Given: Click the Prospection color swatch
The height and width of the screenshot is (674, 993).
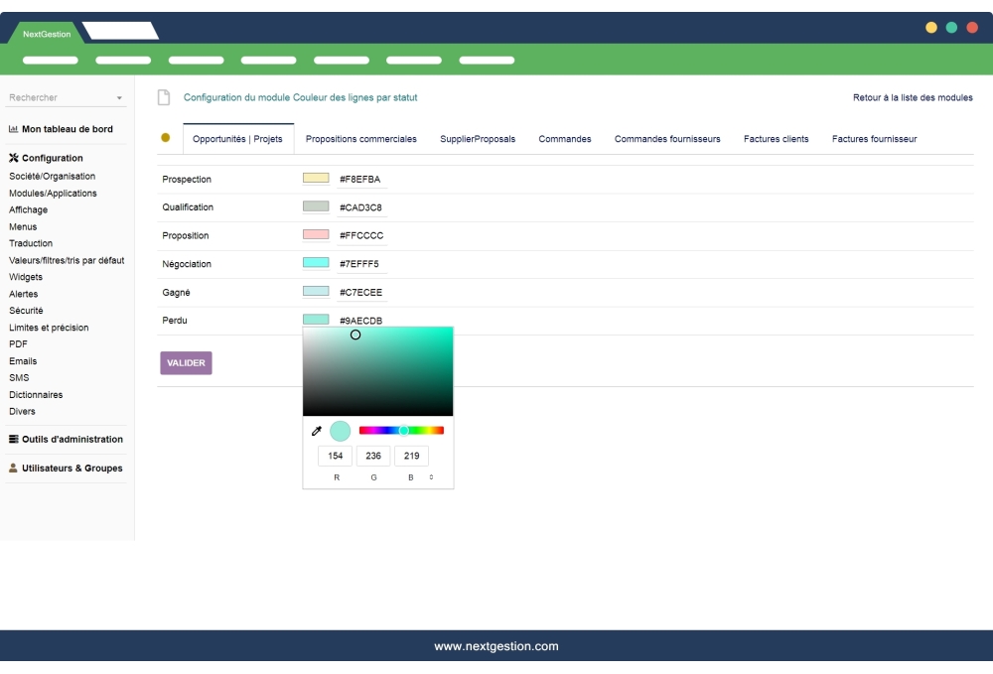Looking at the screenshot, I should pyautogui.click(x=317, y=179).
